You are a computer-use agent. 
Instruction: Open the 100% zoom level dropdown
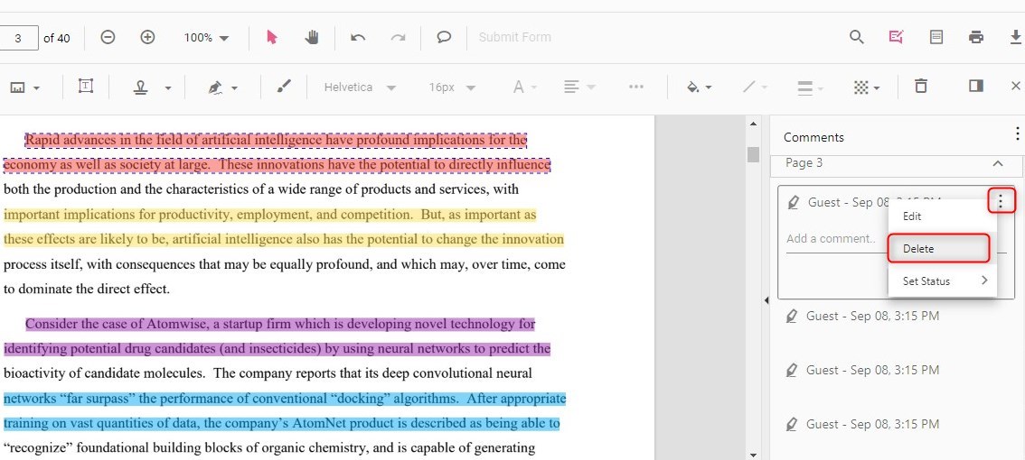[x=206, y=38]
